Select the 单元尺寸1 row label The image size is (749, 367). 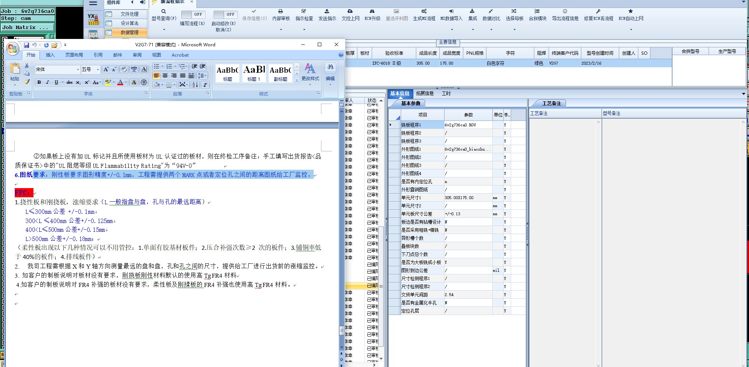click(x=422, y=198)
